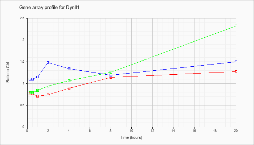Screen dimensions: 254x145
Task: Select the green marker at 1 hour
Action: click(38, 91)
